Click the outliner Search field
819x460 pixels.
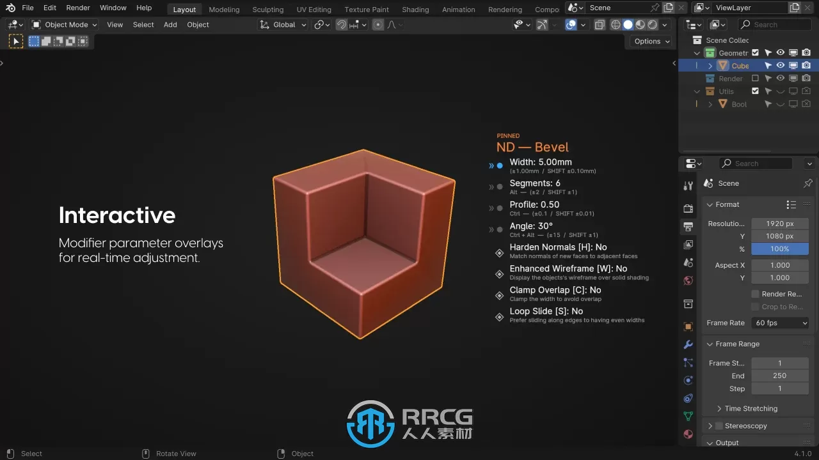(x=776, y=24)
